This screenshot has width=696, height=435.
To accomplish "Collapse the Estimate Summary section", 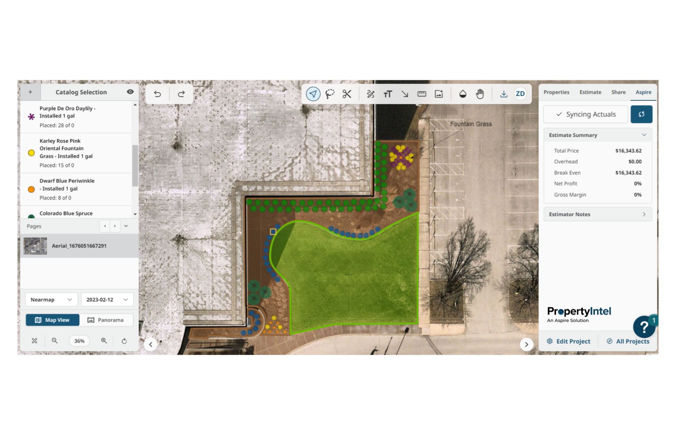I will coord(644,135).
